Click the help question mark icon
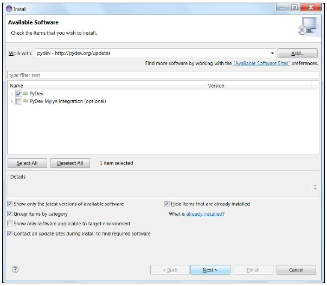Screen dimensions: 327x286 [15, 270]
